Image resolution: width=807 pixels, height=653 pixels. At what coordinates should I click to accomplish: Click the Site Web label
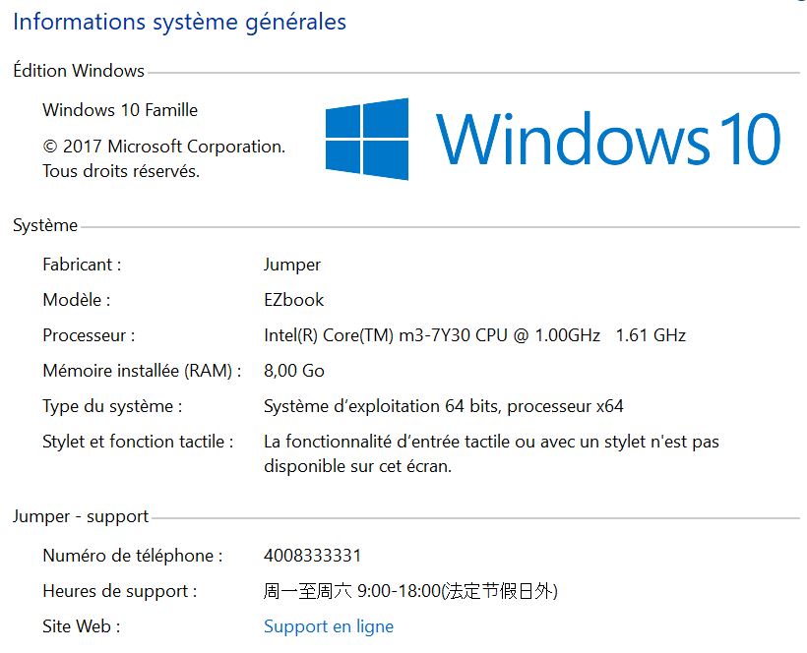[x=82, y=626]
